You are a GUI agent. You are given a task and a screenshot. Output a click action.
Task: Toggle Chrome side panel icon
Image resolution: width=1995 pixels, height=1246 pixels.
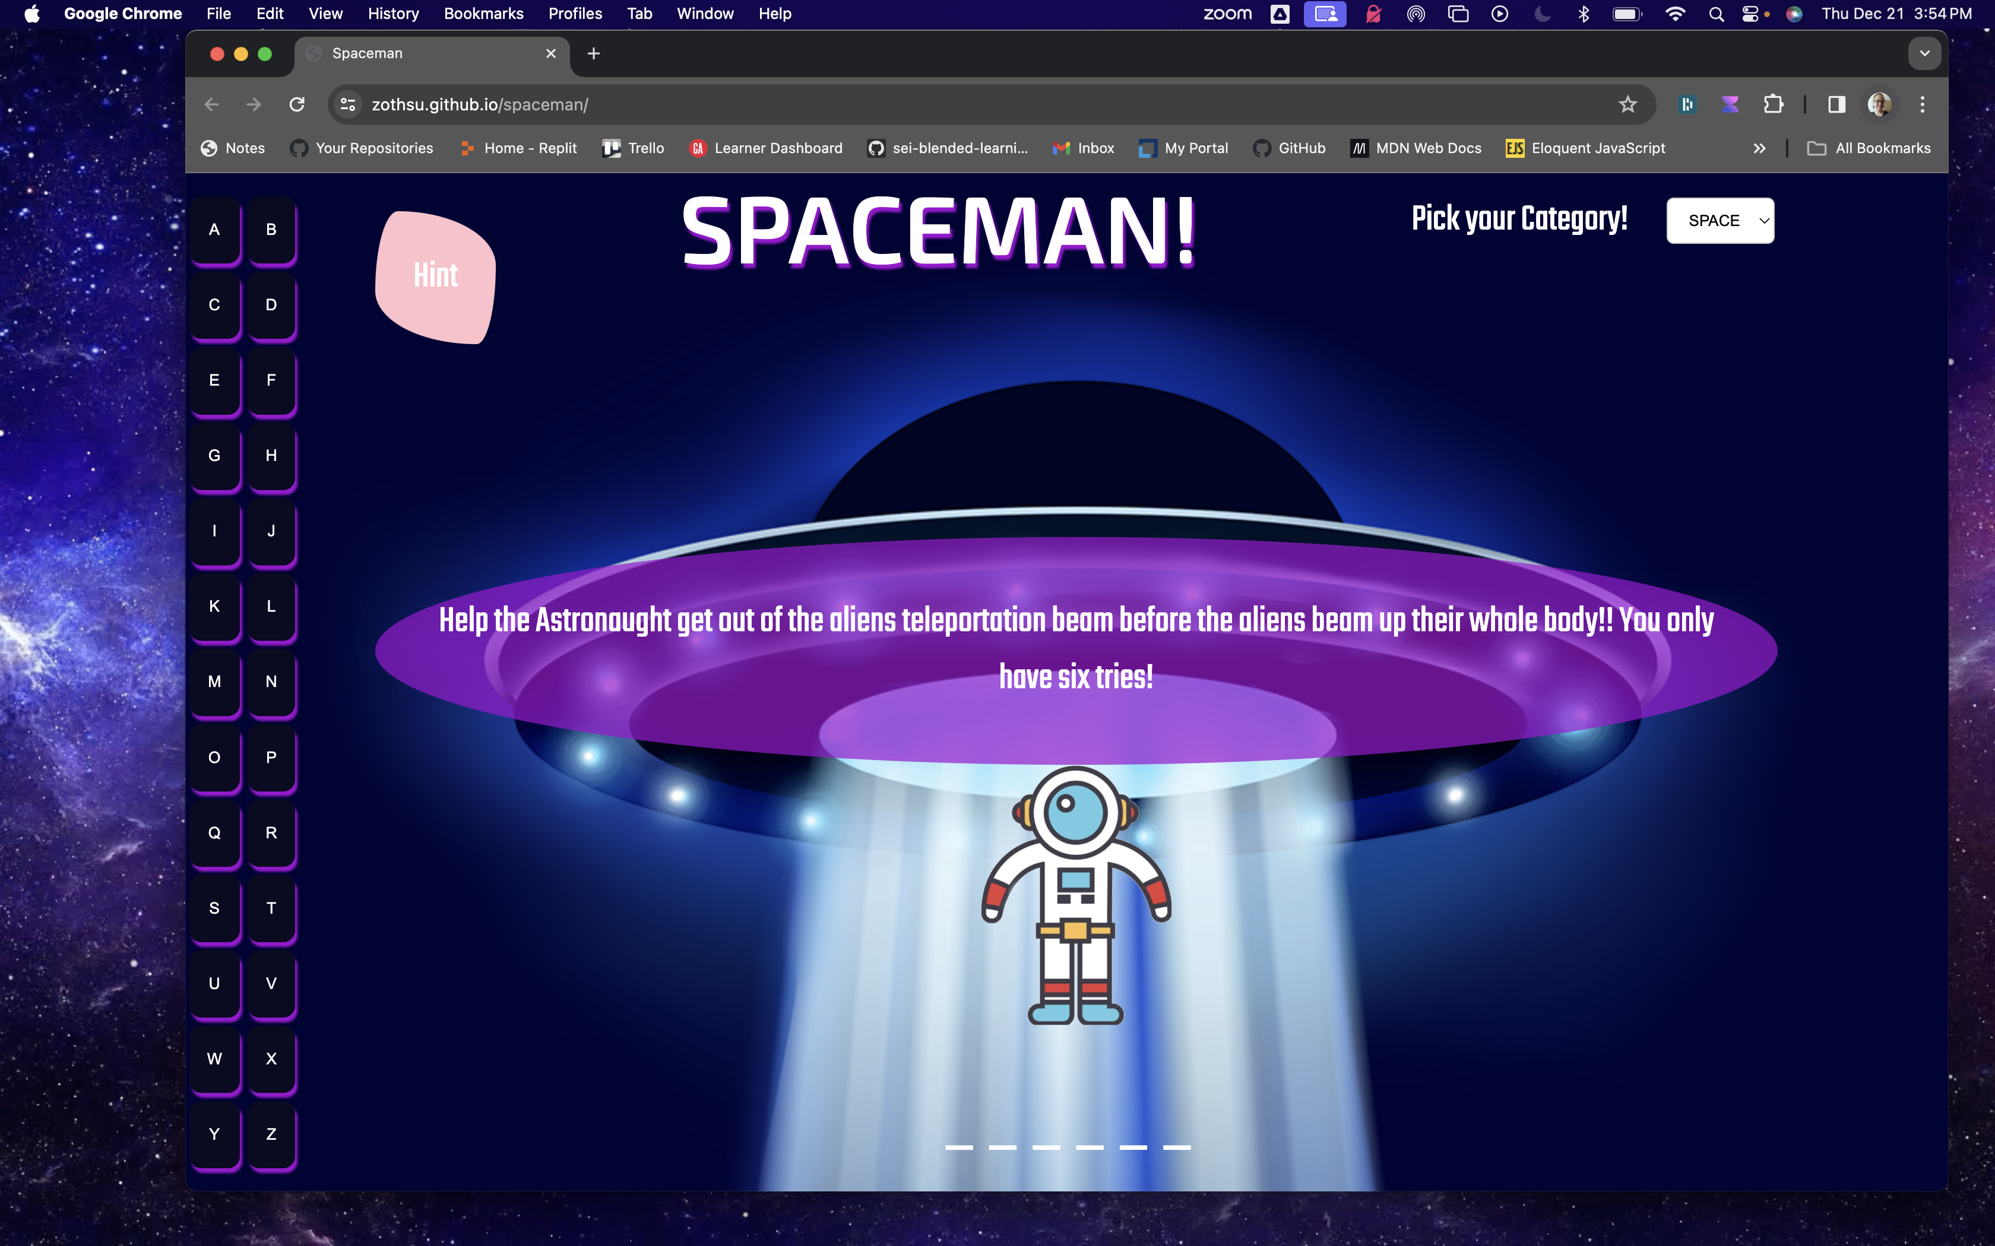pyautogui.click(x=1836, y=104)
